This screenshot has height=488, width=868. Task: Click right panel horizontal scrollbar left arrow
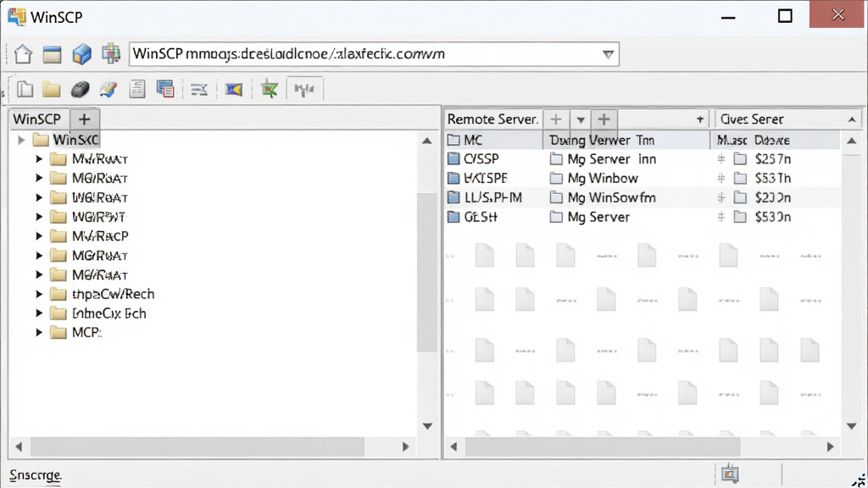click(x=454, y=446)
